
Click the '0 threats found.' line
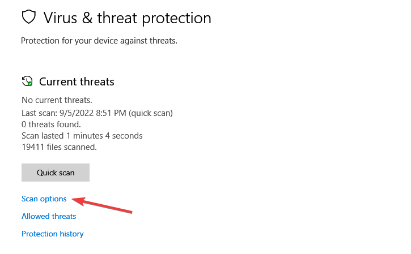[x=51, y=124]
